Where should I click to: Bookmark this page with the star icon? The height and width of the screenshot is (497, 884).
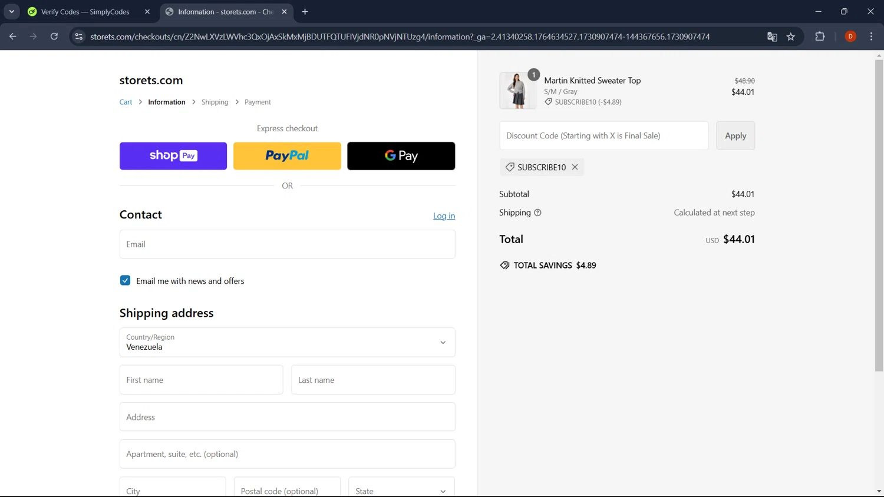click(791, 37)
